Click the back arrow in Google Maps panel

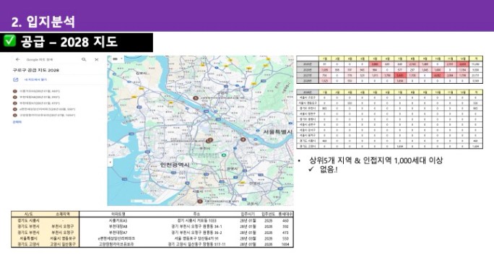coord(17,59)
